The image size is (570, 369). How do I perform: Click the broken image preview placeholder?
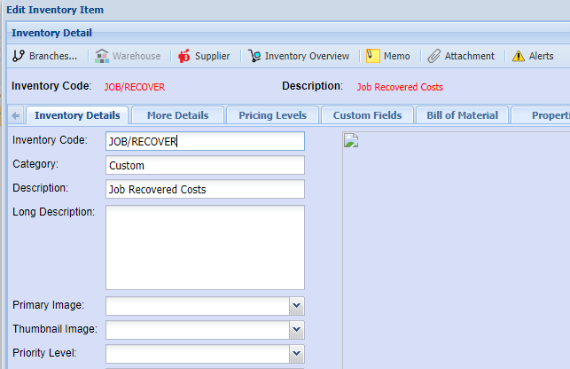[x=348, y=139]
